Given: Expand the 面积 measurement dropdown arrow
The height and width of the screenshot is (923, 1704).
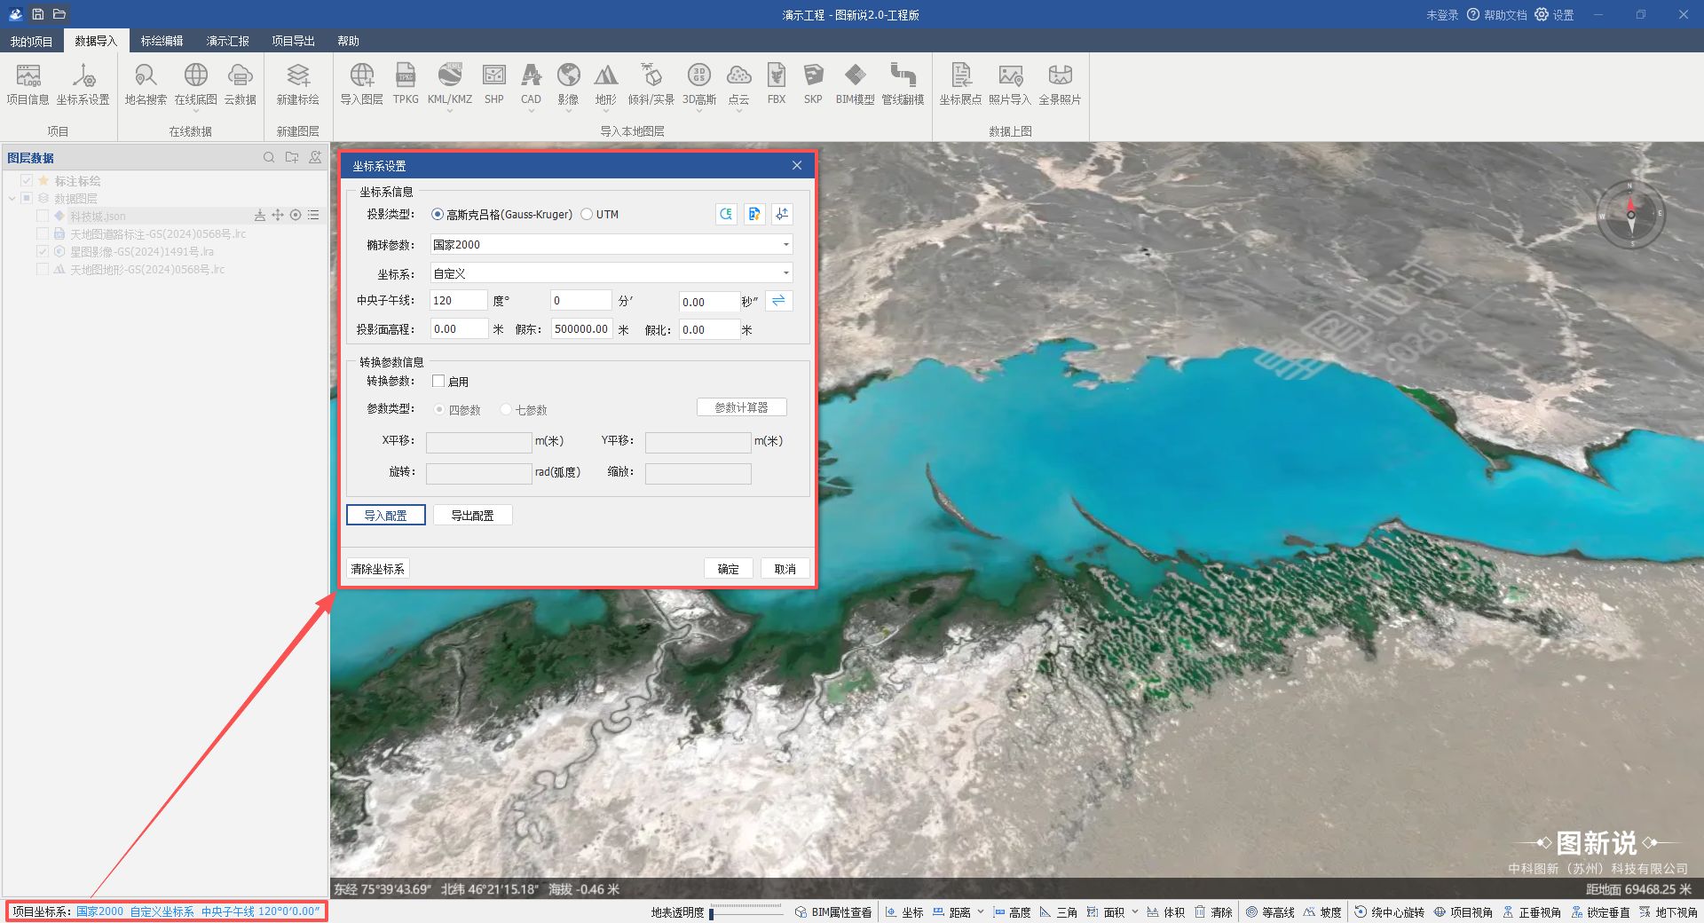Looking at the screenshot, I should (1134, 911).
